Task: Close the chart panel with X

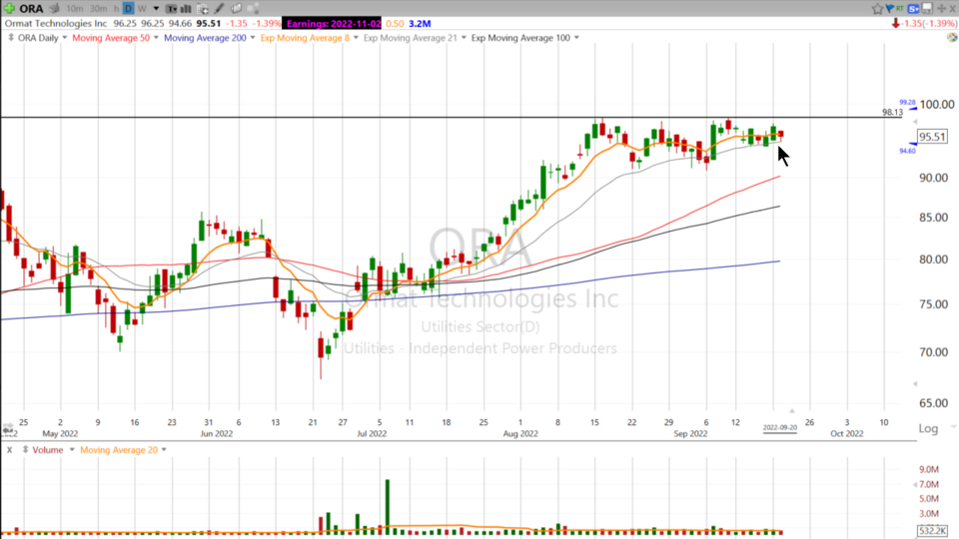Action: [953, 9]
